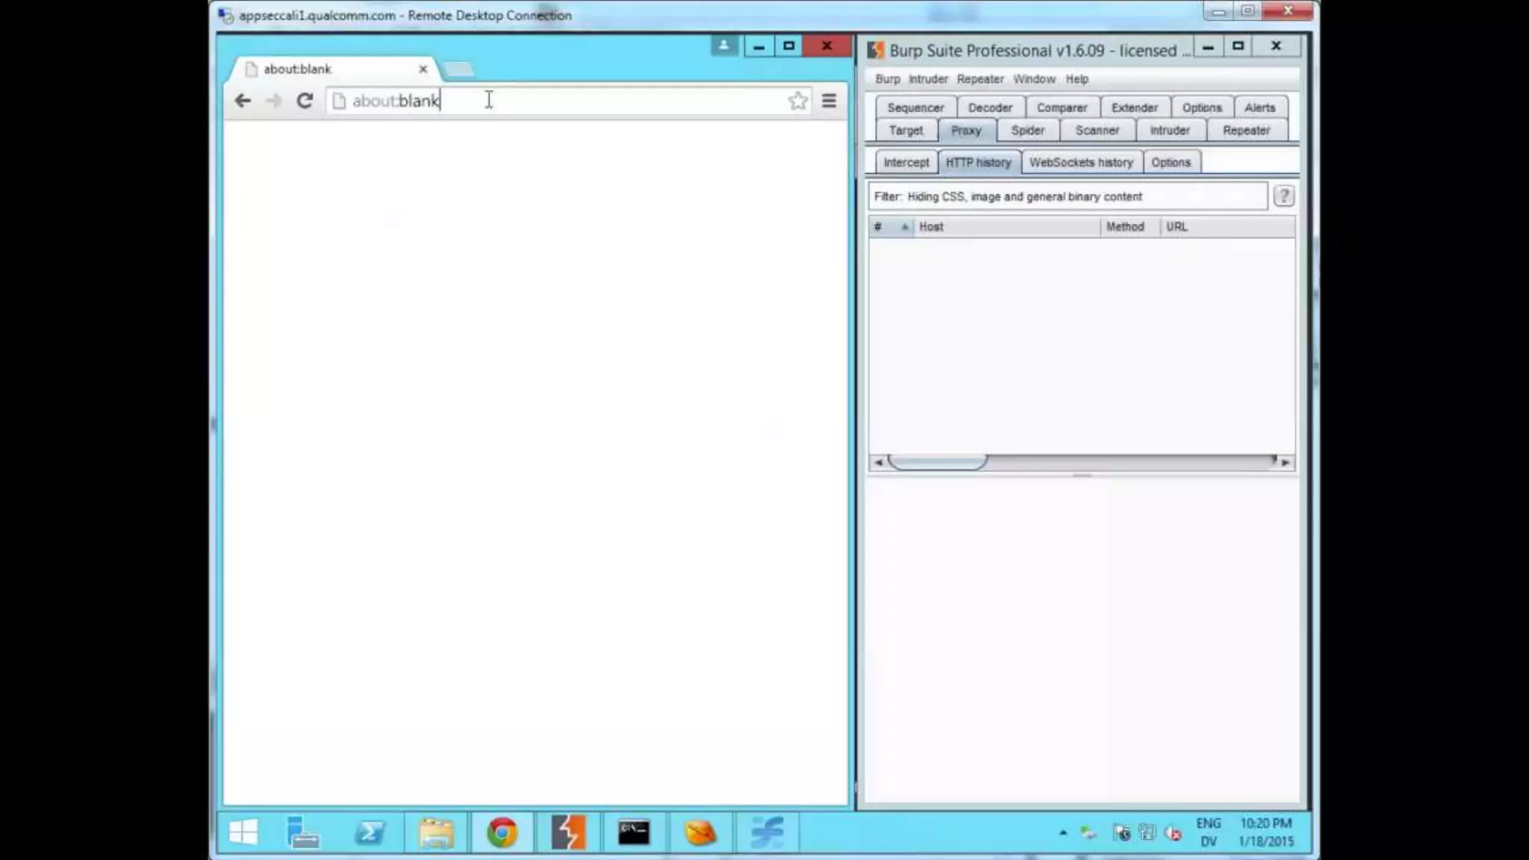Image resolution: width=1529 pixels, height=860 pixels.
Task: Open the Filter settings bar
Action: click(x=1068, y=196)
